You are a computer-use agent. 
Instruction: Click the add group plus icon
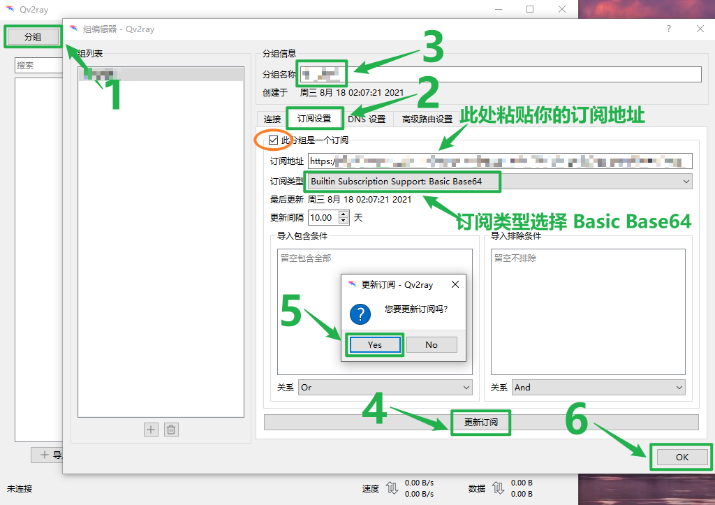(x=151, y=430)
